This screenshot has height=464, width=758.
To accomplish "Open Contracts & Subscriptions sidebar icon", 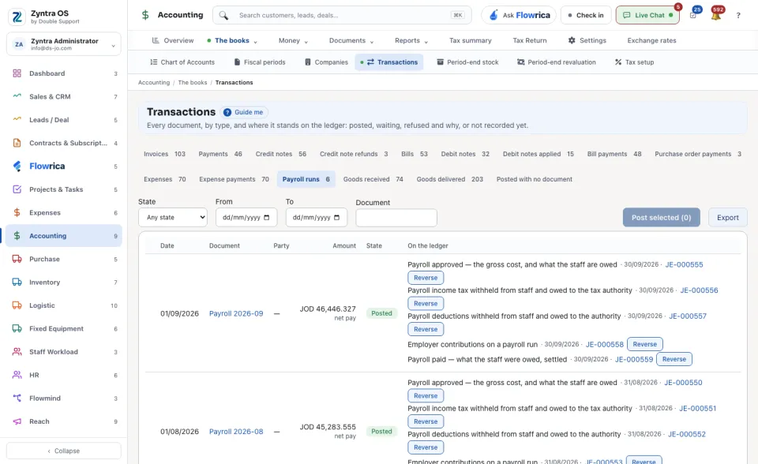I will tap(17, 143).
